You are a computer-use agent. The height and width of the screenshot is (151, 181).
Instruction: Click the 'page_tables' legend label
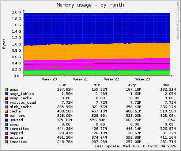22,94
